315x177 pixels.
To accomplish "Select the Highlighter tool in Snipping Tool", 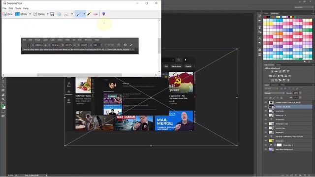I will coord(89,14).
